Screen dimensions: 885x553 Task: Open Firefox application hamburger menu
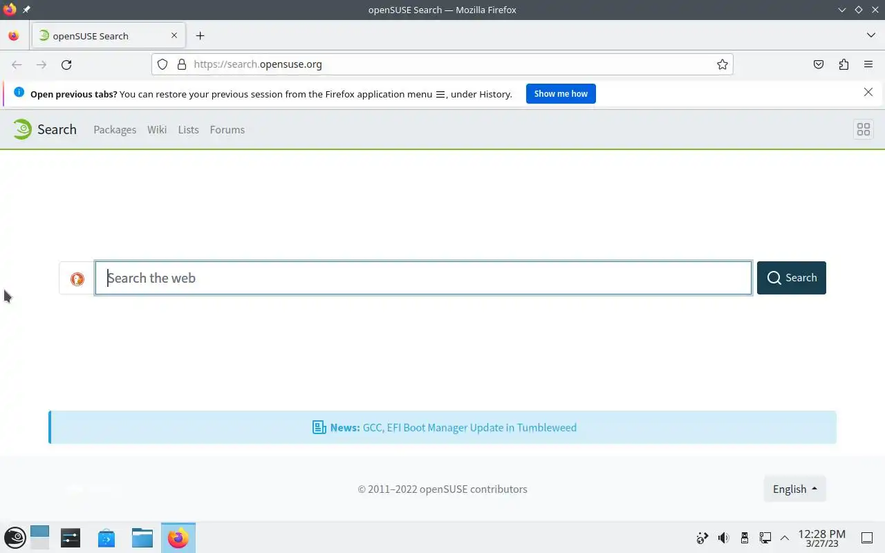coord(868,64)
